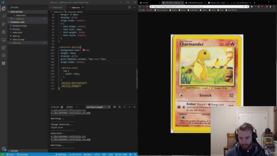Start Live Share from status bar

click(x=23, y=154)
